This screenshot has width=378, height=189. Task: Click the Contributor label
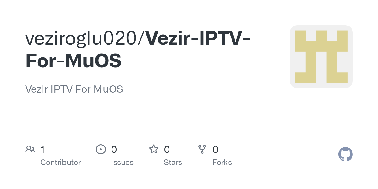60,163
